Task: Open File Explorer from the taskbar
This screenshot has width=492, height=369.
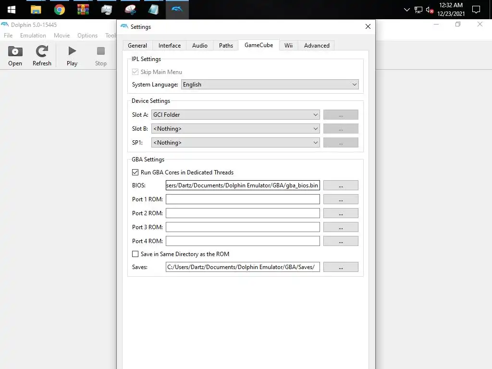Action: tap(36, 10)
